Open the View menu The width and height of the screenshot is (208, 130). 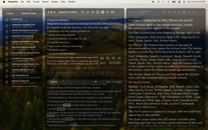pos(63,2)
